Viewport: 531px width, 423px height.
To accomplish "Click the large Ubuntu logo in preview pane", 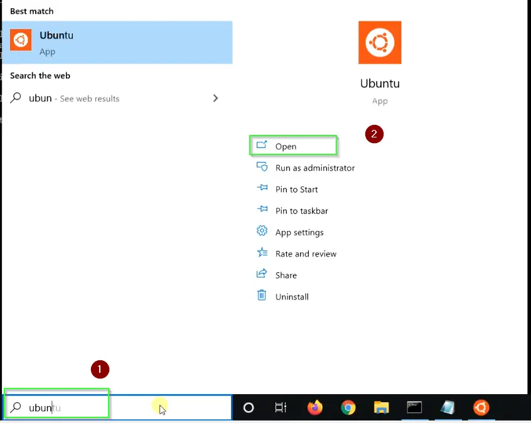I will coord(380,42).
